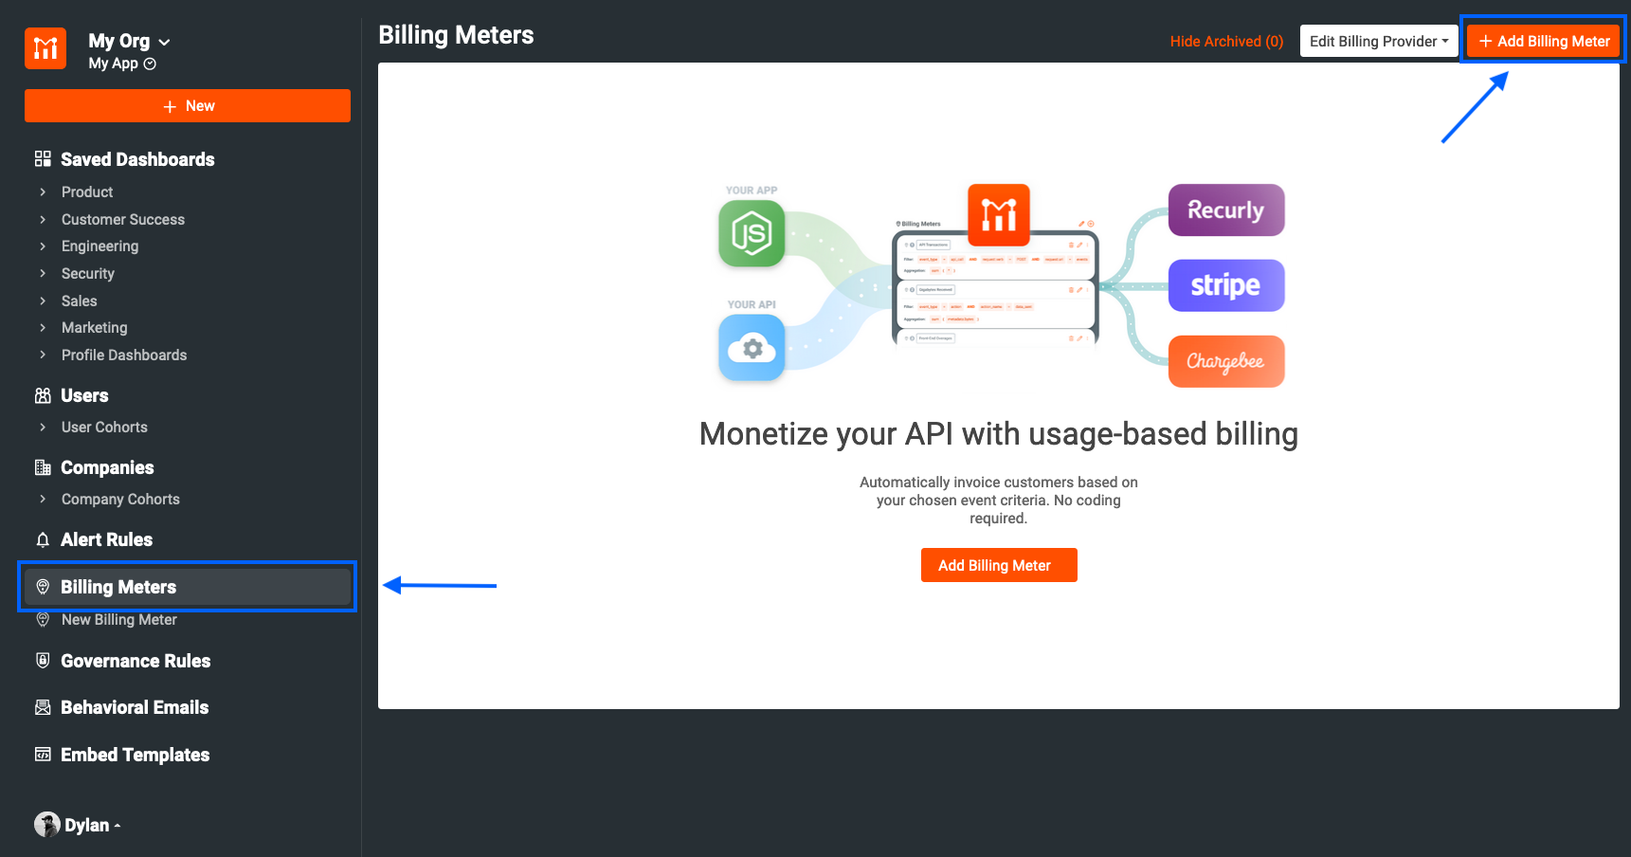The width and height of the screenshot is (1631, 857).
Task: Click the Stripe badge
Action: pos(1226,285)
